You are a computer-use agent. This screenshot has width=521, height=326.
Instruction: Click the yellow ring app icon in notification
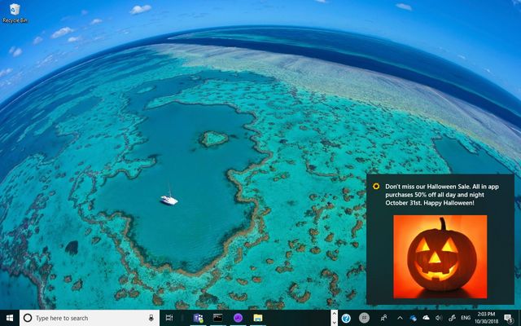click(x=376, y=187)
